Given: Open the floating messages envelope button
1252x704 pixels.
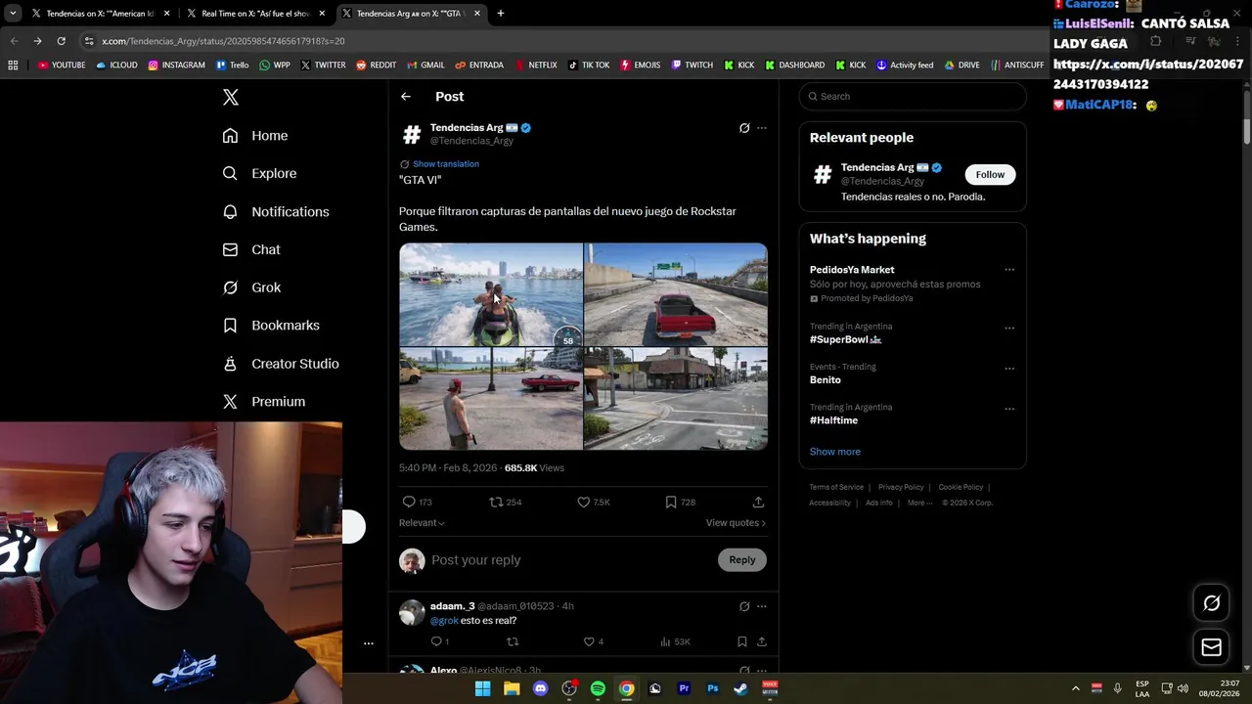Looking at the screenshot, I should tap(1211, 647).
